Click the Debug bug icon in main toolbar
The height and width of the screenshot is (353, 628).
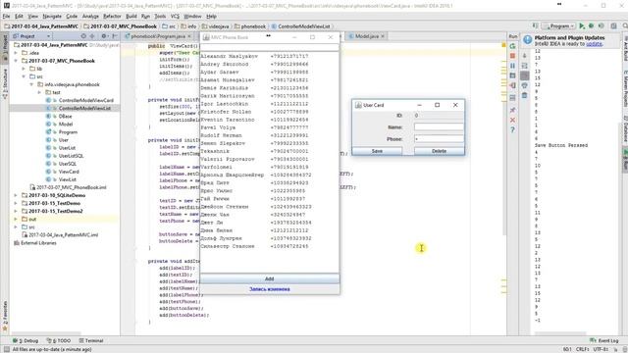click(x=591, y=26)
